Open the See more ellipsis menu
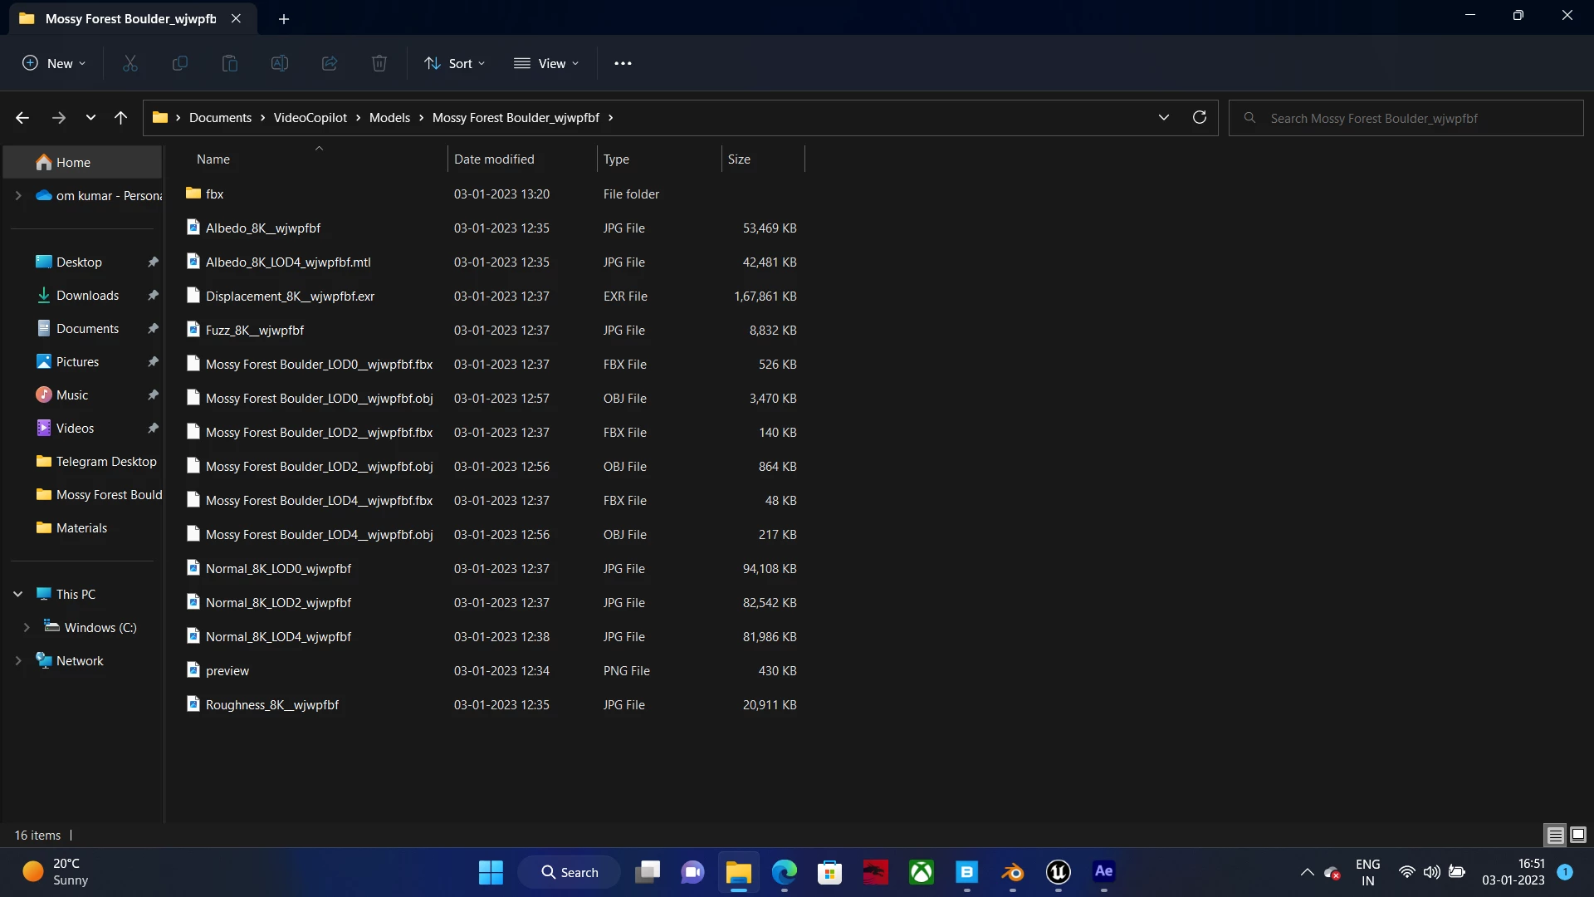The width and height of the screenshot is (1594, 897). [x=623, y=63]
